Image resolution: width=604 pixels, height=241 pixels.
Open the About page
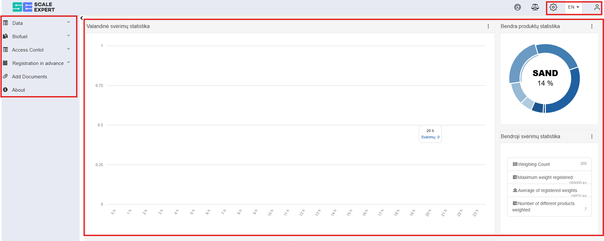(x=19, y=90)
